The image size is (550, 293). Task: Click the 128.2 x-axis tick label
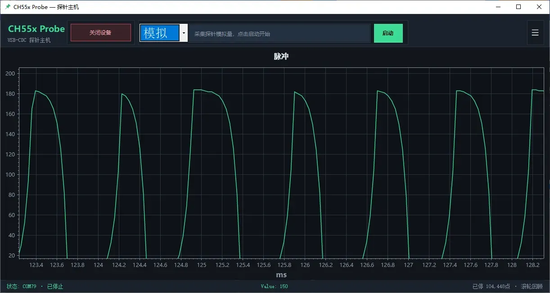[x=533, y=265]
